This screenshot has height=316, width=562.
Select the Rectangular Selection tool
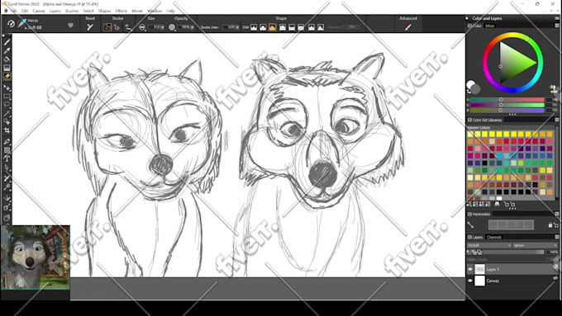(x=7, y=97)
